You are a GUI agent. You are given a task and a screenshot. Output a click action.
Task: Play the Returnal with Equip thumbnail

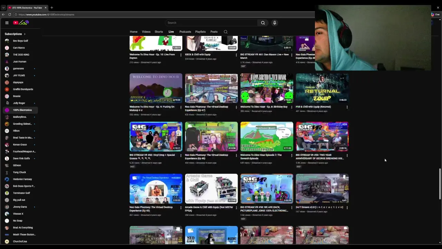tap(322, 88)
